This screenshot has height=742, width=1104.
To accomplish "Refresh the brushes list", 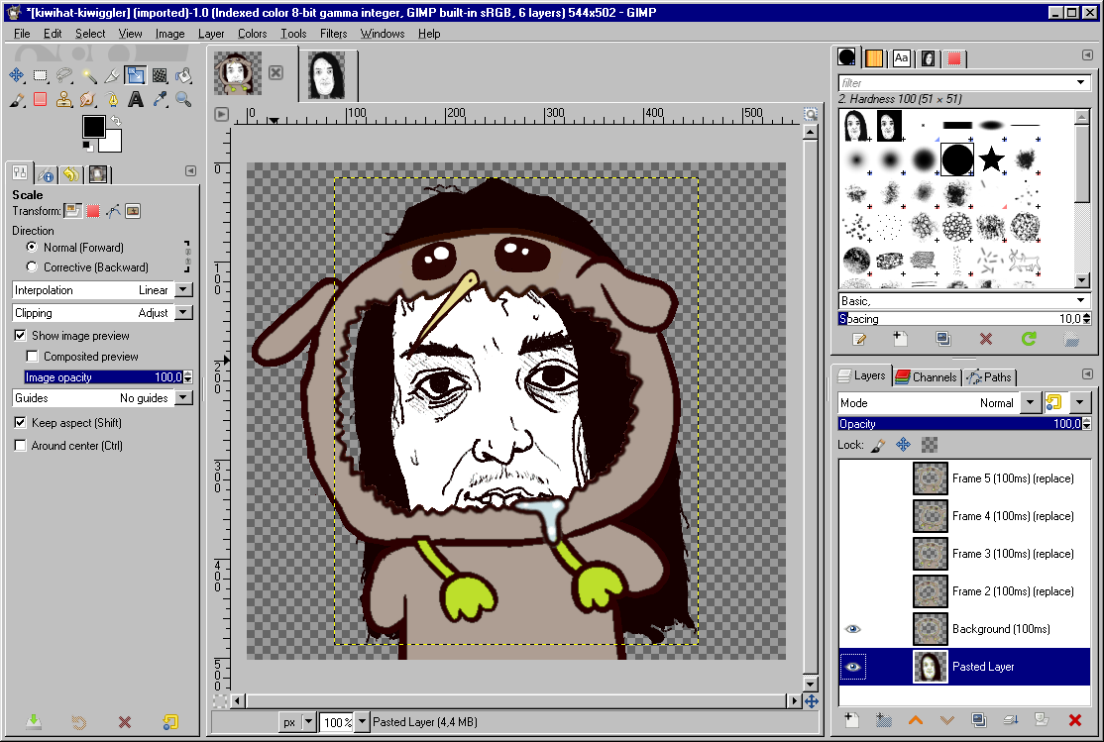I will coord(1029,340).
